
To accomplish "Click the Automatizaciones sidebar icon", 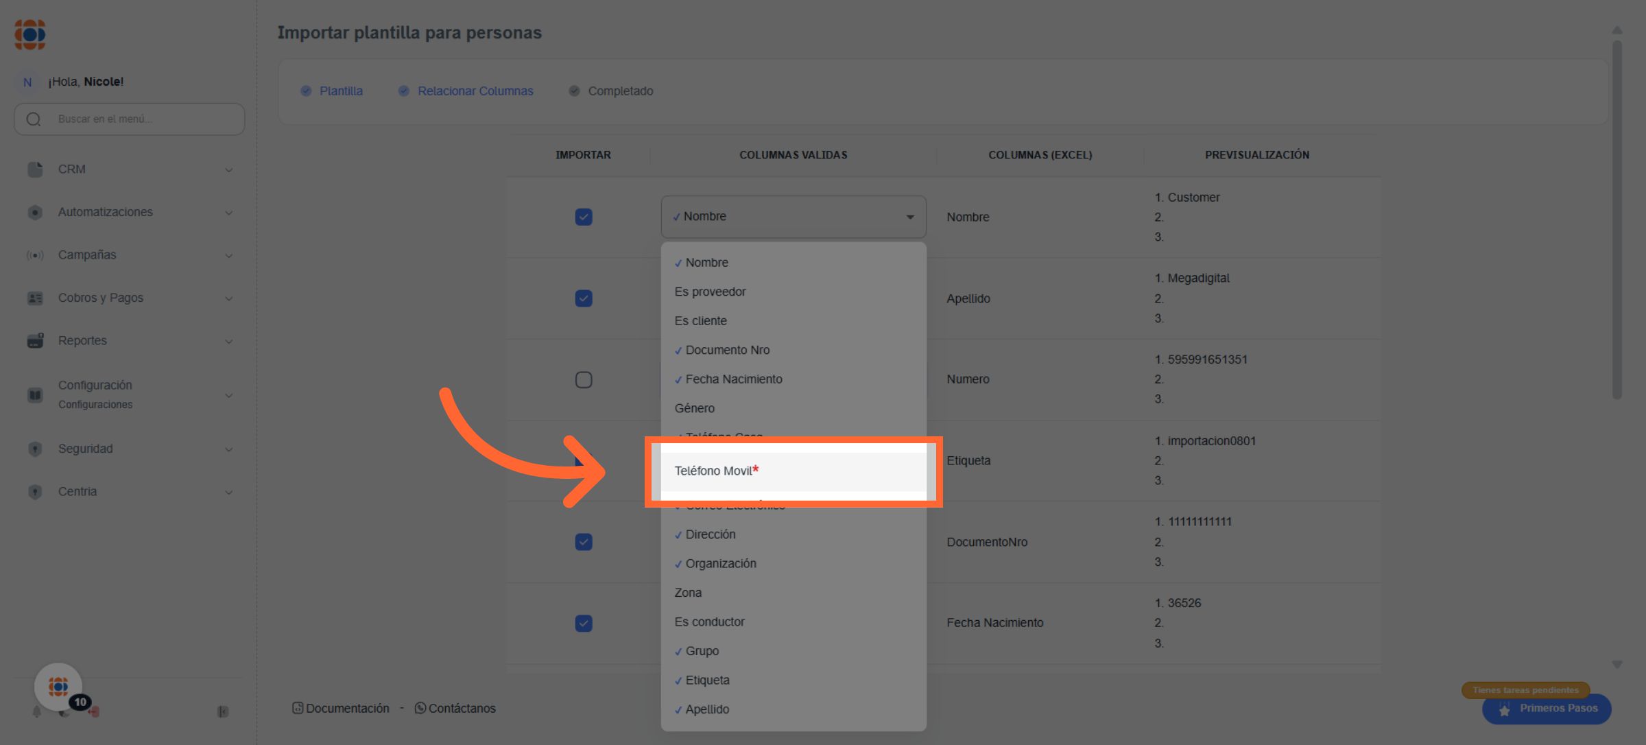I will point(35,213).
